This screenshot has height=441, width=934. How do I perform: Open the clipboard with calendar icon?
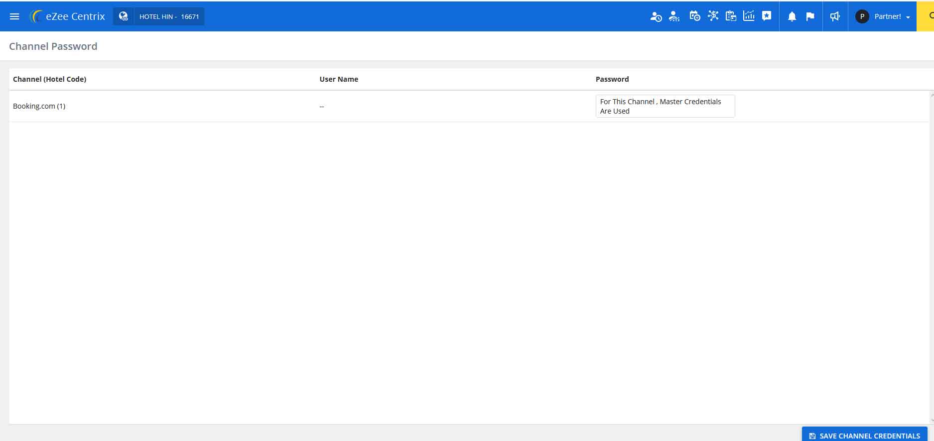731,16
